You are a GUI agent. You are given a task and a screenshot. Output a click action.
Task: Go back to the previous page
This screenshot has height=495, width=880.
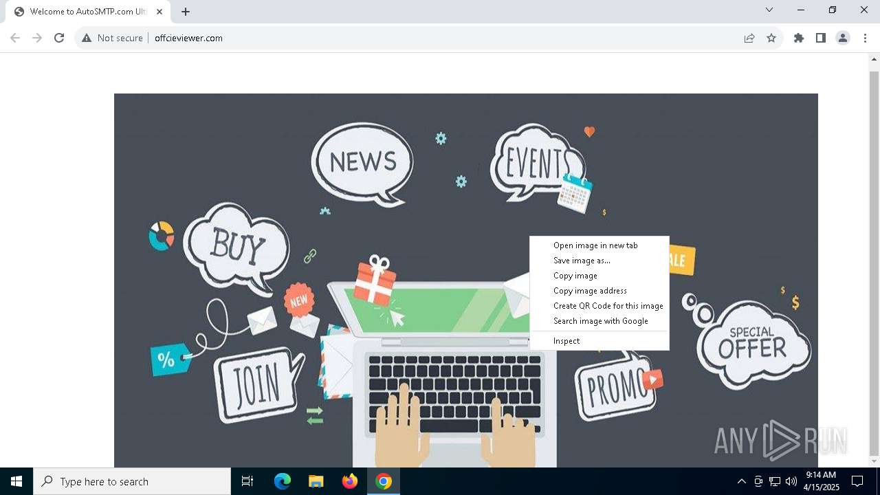tap(15, 38)
